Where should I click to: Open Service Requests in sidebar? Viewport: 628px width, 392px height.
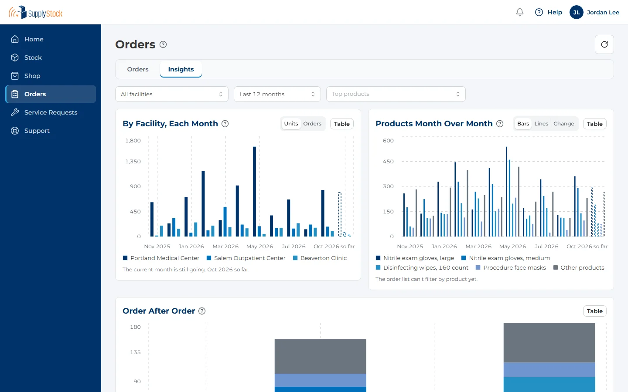coord(51,112)
